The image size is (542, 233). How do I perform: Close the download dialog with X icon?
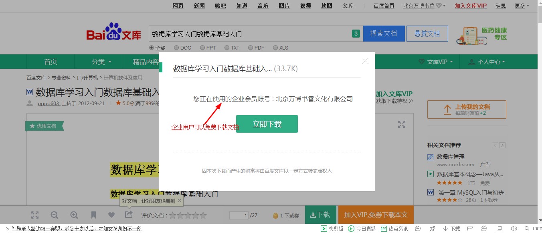point(365,61)
